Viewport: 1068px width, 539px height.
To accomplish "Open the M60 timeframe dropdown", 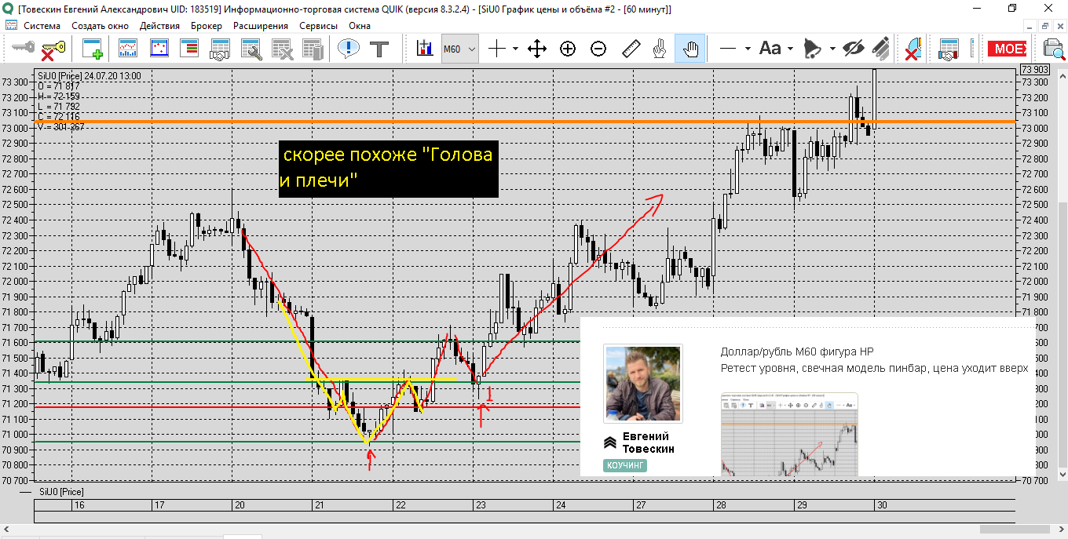I will pos(459,49).
